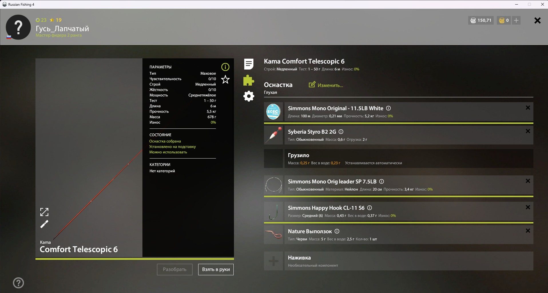Show info for Simmons Happy Hook
The height and width of the screenshot is (293, 548).
point(370,208)
